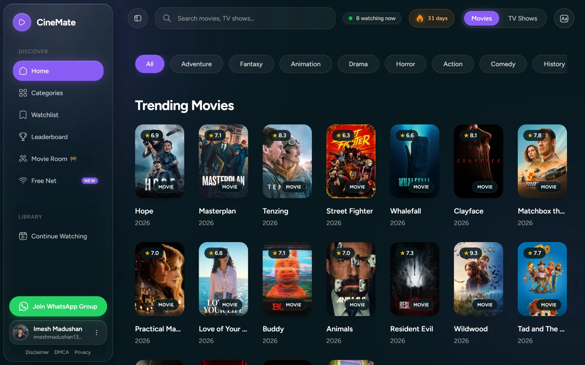Open the Disclaimer link
This screenshot has width=585, height=365.
click(x=37, y=352)
